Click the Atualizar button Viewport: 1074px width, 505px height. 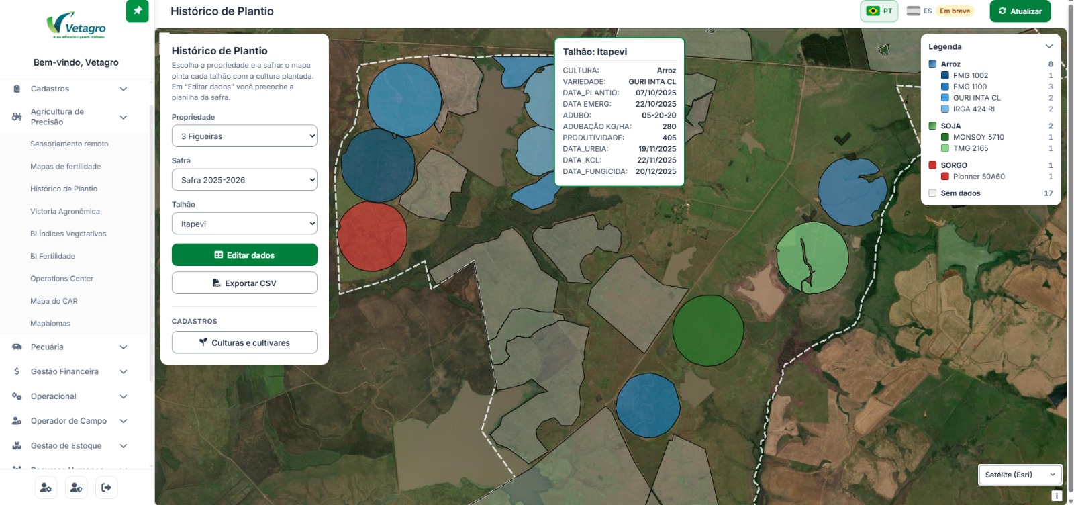click(1020, 11)
